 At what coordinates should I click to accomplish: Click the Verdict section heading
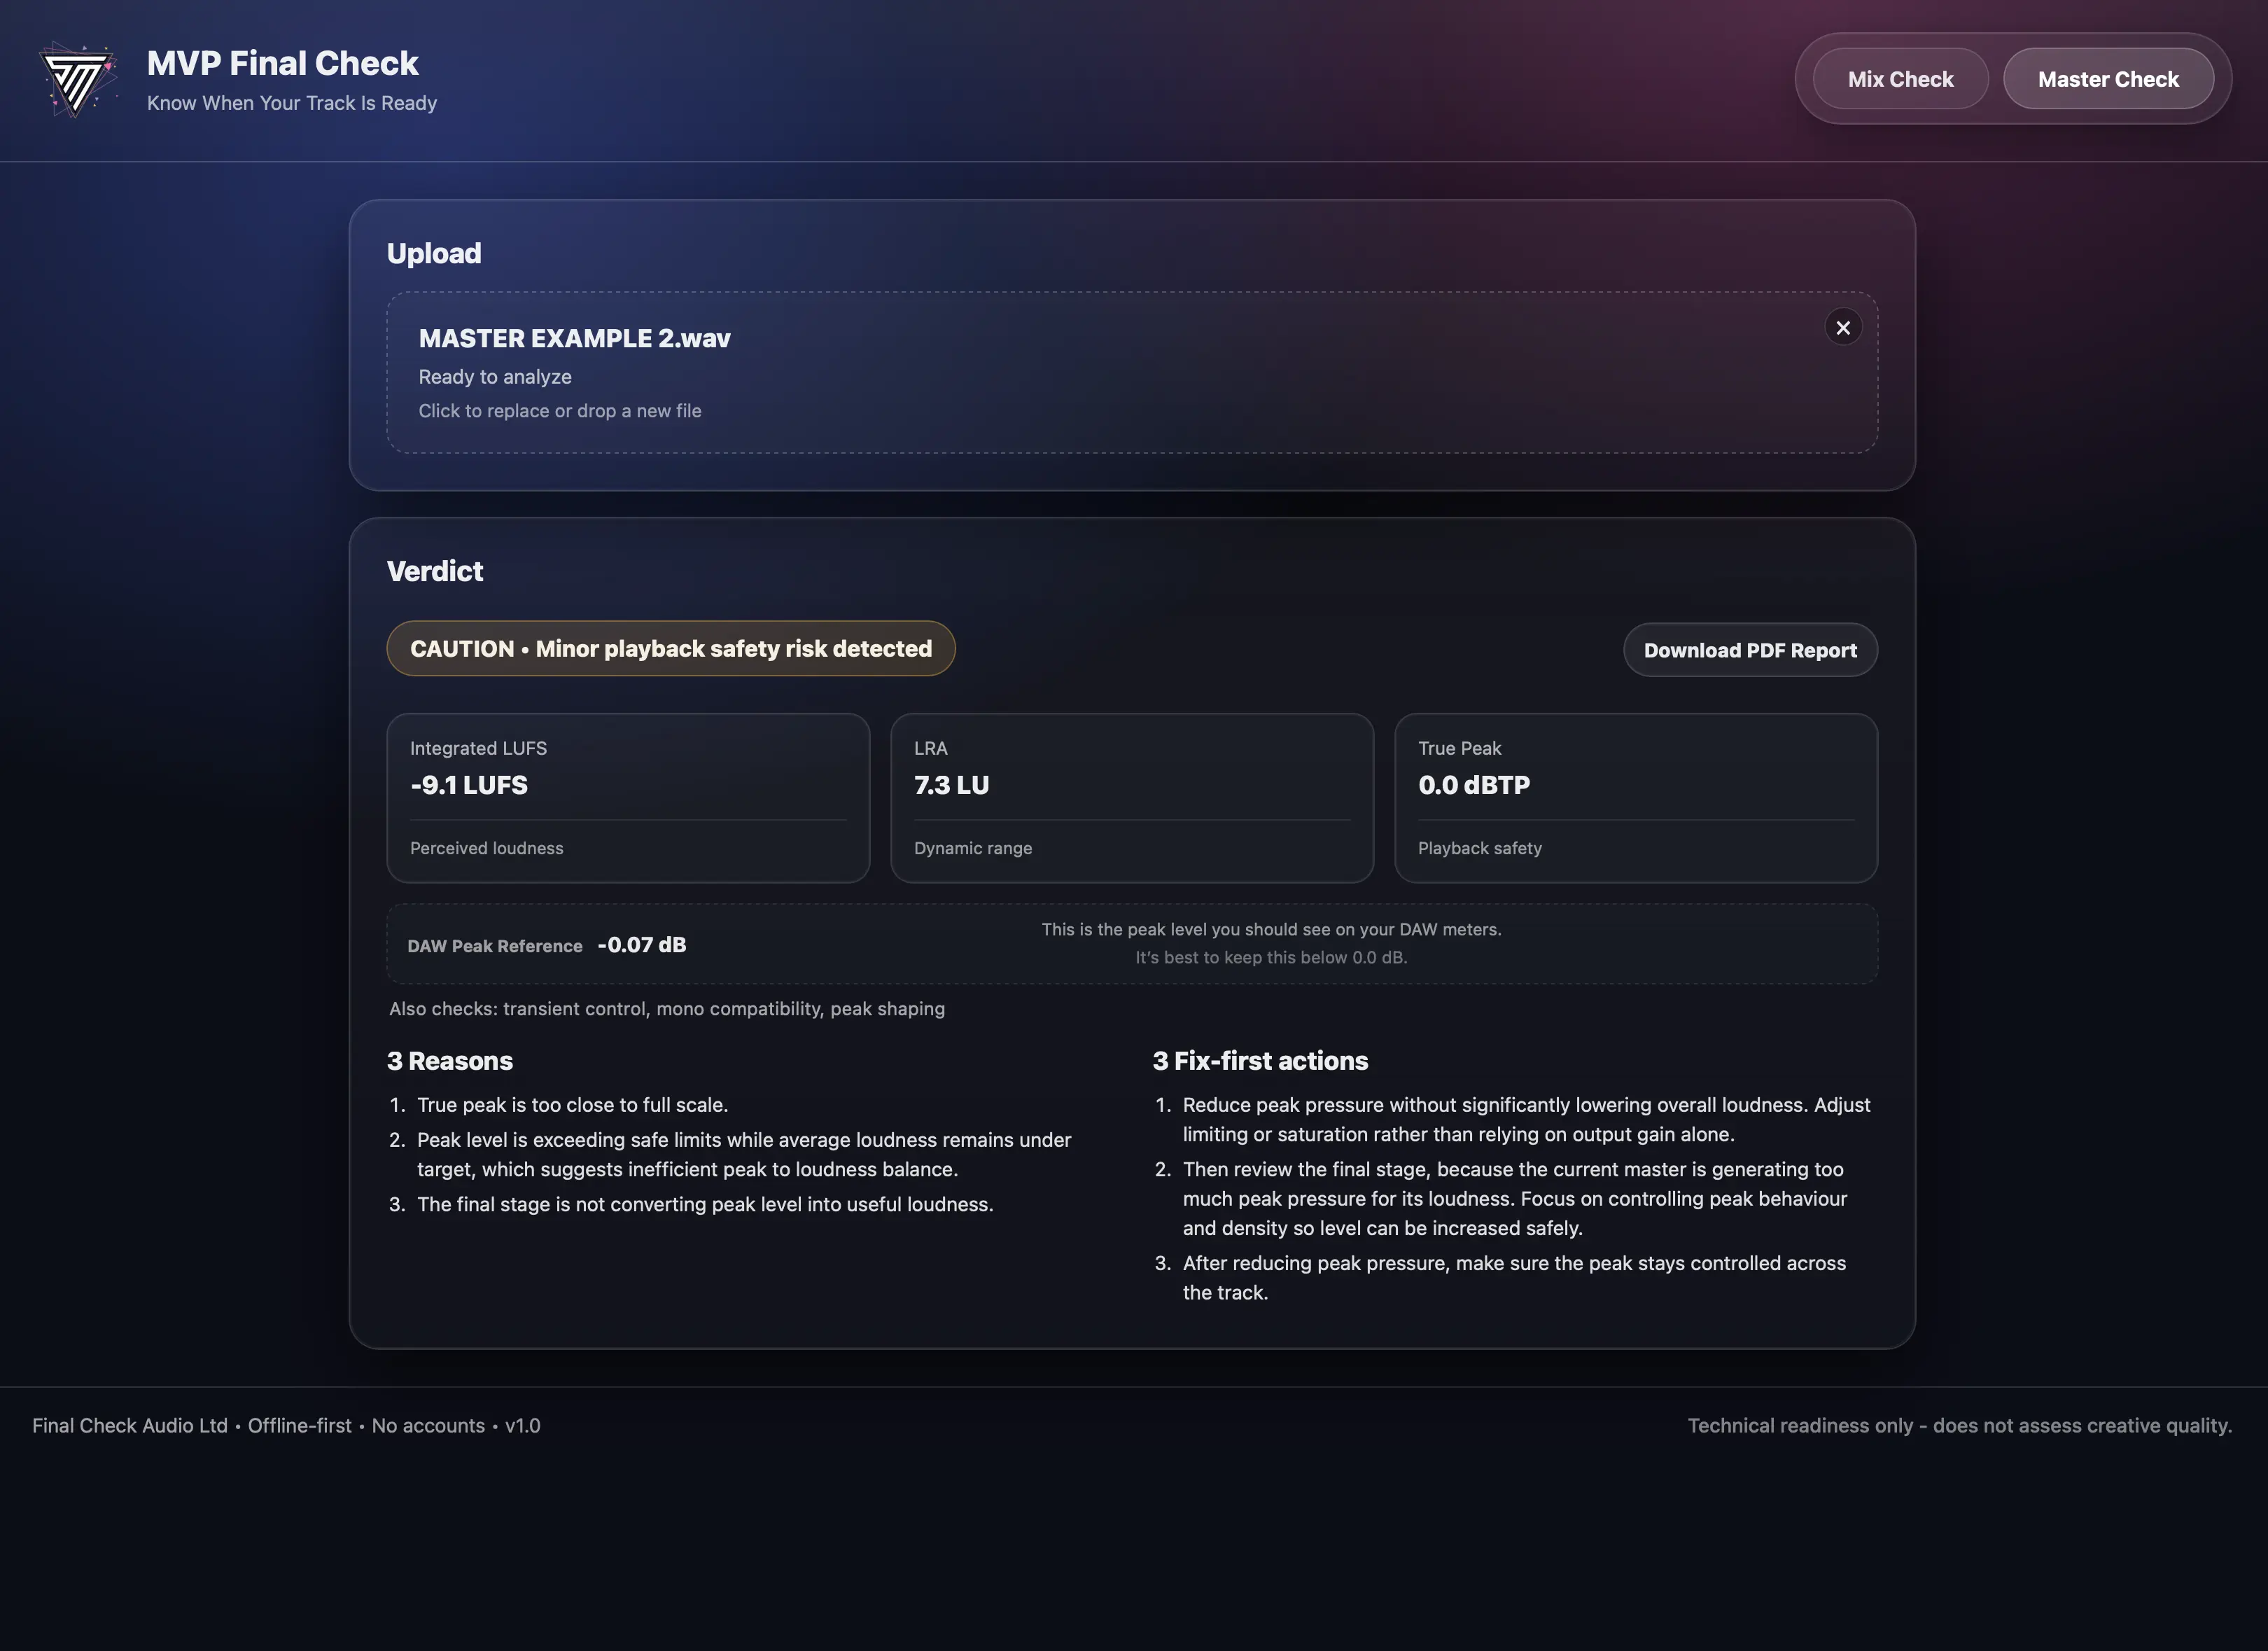point(434,571)
